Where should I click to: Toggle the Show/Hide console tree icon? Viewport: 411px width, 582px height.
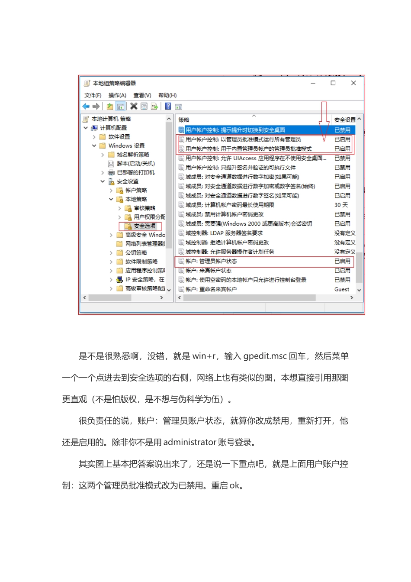121,107
